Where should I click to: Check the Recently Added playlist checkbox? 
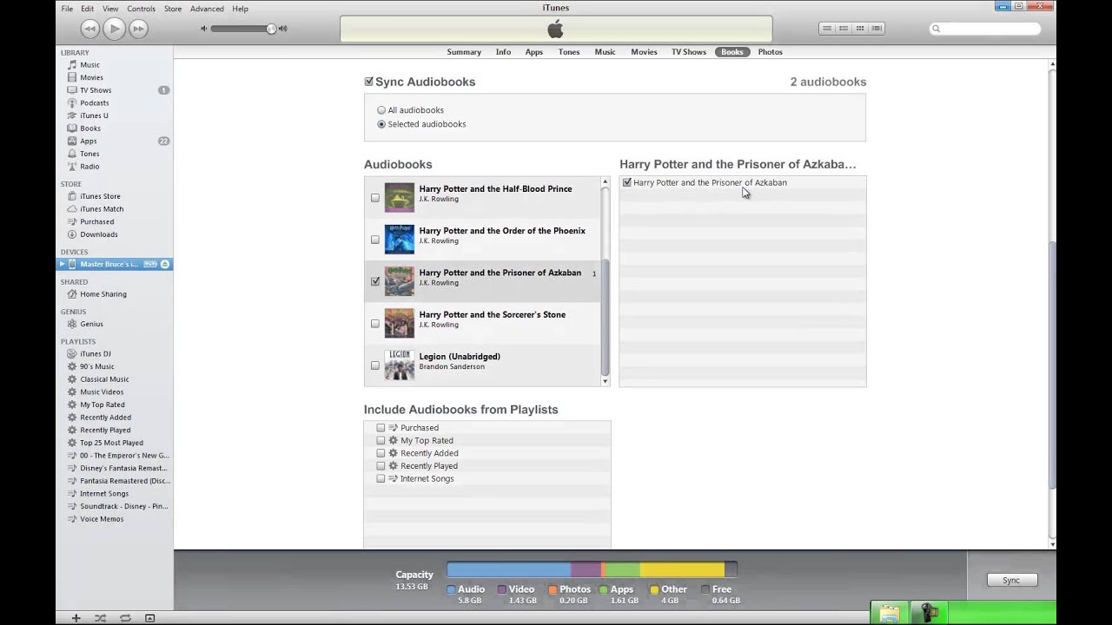pyautogui.click(x=381, y=453)
